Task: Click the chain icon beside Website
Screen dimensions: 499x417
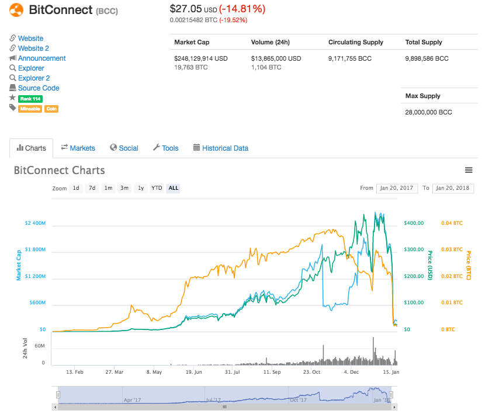Action: 13,38
